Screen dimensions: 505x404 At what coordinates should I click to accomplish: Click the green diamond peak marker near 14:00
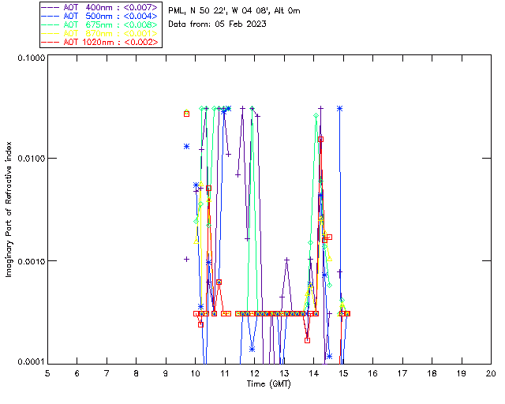tap(316, 116)
